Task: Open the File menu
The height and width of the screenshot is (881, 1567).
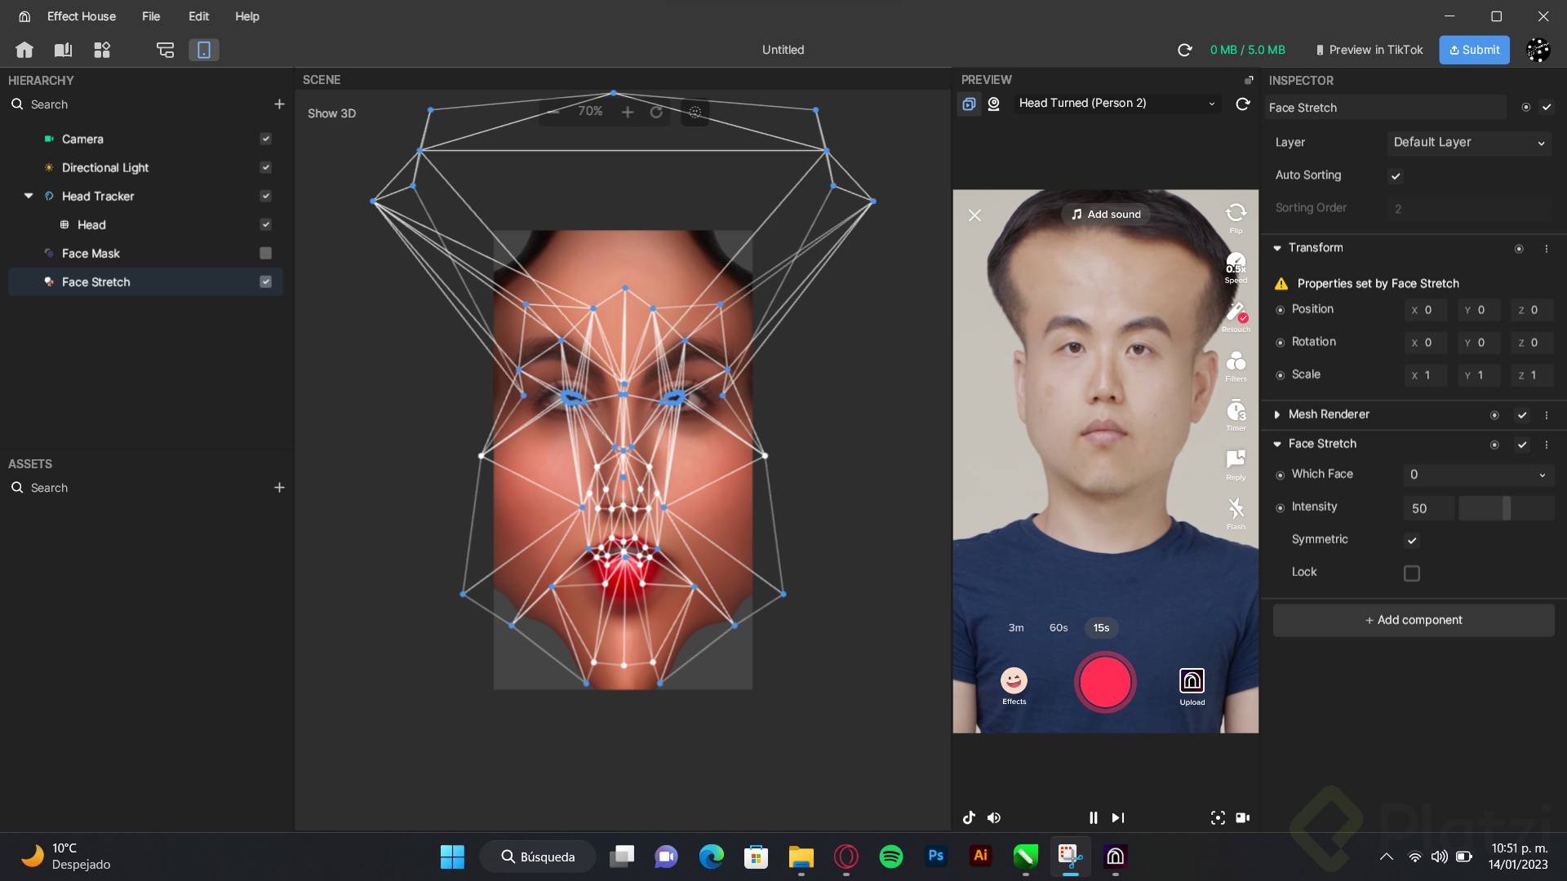Action: click(151, 16)
